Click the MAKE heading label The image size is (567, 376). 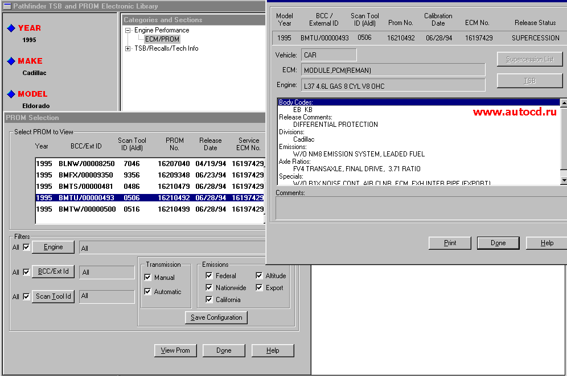pos(30,61)
